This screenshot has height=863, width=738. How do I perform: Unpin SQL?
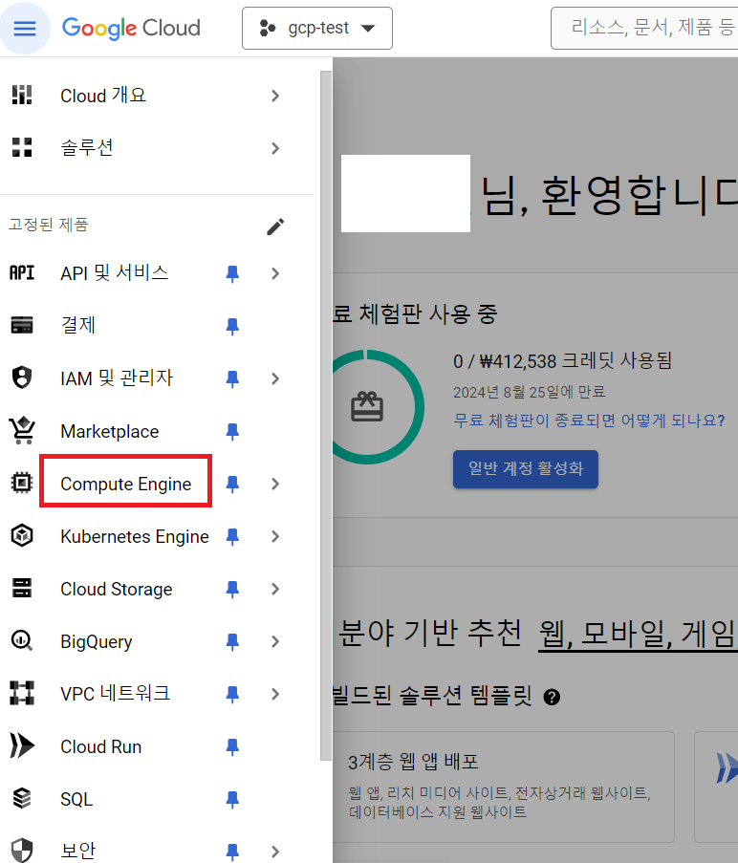[x=232, y=800]
